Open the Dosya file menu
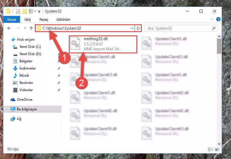Screen dimensions: 231x159 [12, 19]
